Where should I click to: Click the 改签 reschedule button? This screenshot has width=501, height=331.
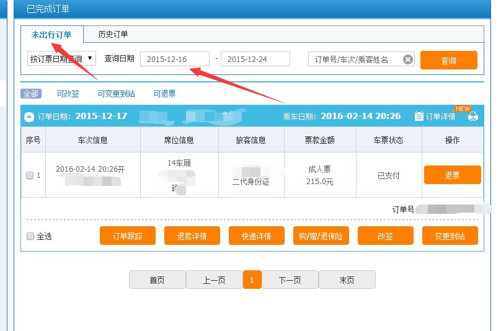point(385,236)
